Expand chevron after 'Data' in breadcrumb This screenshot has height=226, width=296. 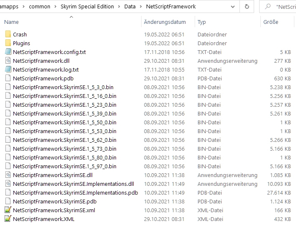(141, 7)
